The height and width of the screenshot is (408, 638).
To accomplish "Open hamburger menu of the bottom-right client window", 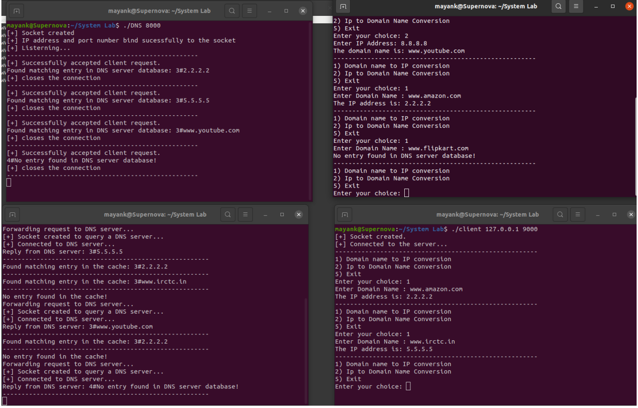I will pos(578,214).
